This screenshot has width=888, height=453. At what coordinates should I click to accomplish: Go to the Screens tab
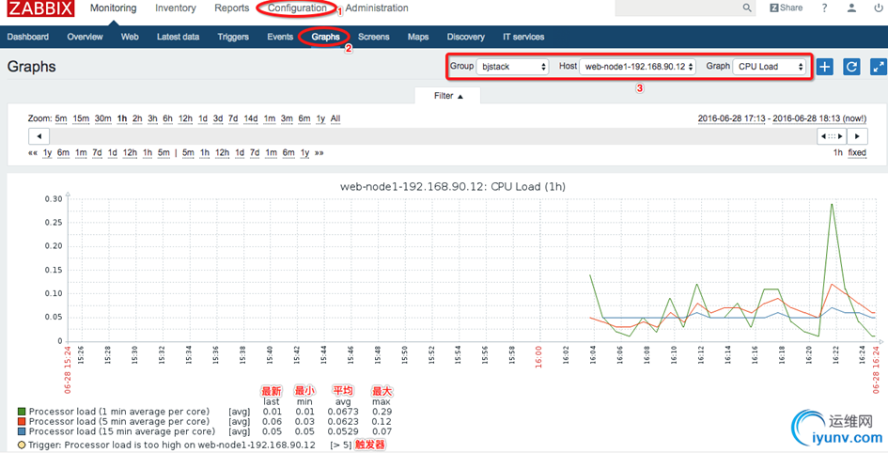[x=374, y=37]
